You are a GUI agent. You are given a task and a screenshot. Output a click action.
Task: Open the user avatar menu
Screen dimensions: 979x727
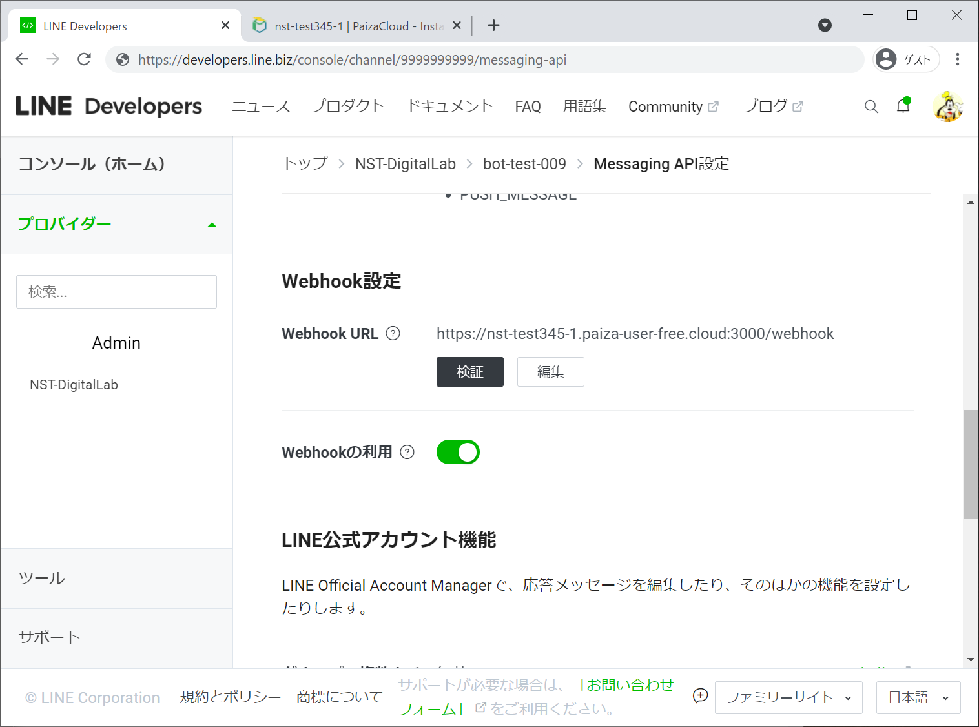coord(948,107)
